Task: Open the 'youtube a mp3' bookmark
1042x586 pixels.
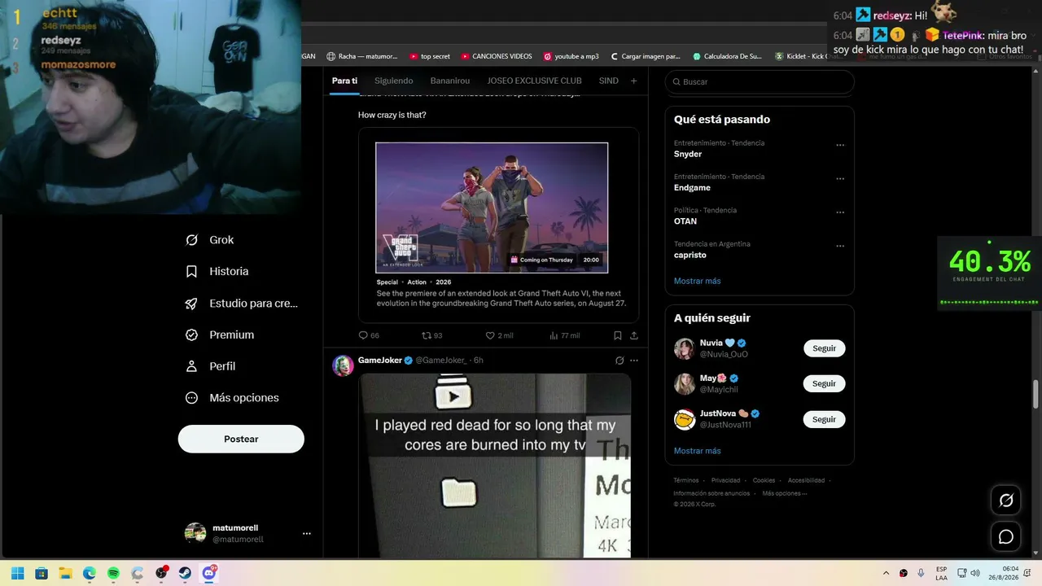Action: (571, 56)
